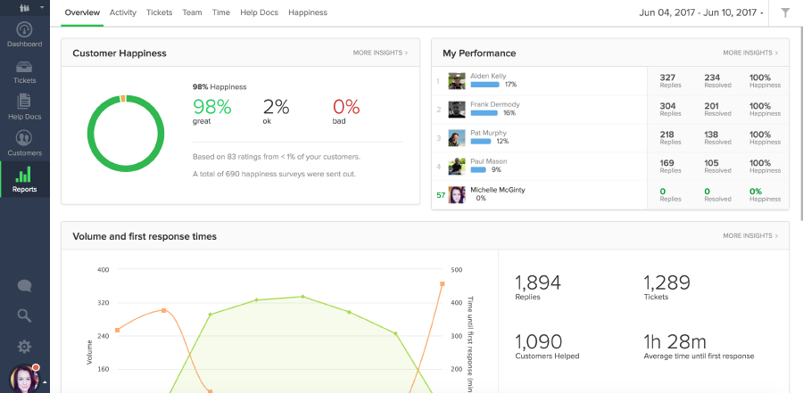Open the account switcher at top-left
Image resolution: width=803 pixels, height=393 pixels.
[24, 6]
